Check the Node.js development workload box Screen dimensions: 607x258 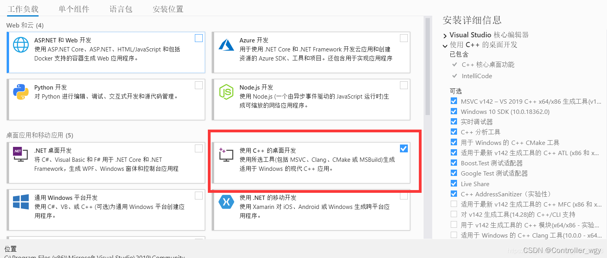(x=404, y=85)
